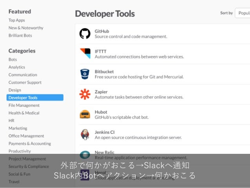Open the GitHub octocat app icon
Viewport: 250px width, 188px height.
pyautogui.click(x=85, y=34)
